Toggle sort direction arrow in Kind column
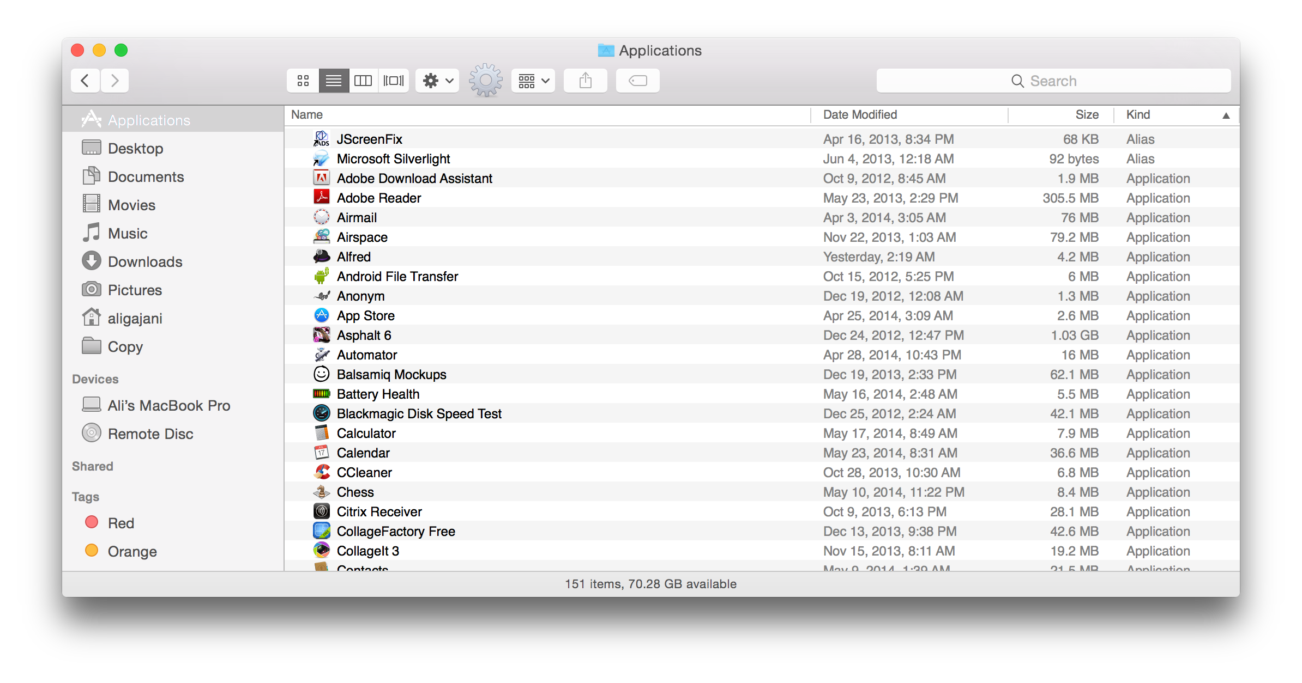1302x683 pixels. click(1226, 115)
